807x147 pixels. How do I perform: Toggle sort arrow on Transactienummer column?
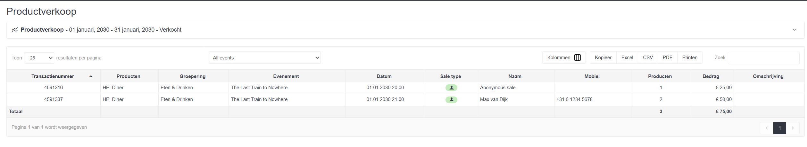[x=91, y=76]
